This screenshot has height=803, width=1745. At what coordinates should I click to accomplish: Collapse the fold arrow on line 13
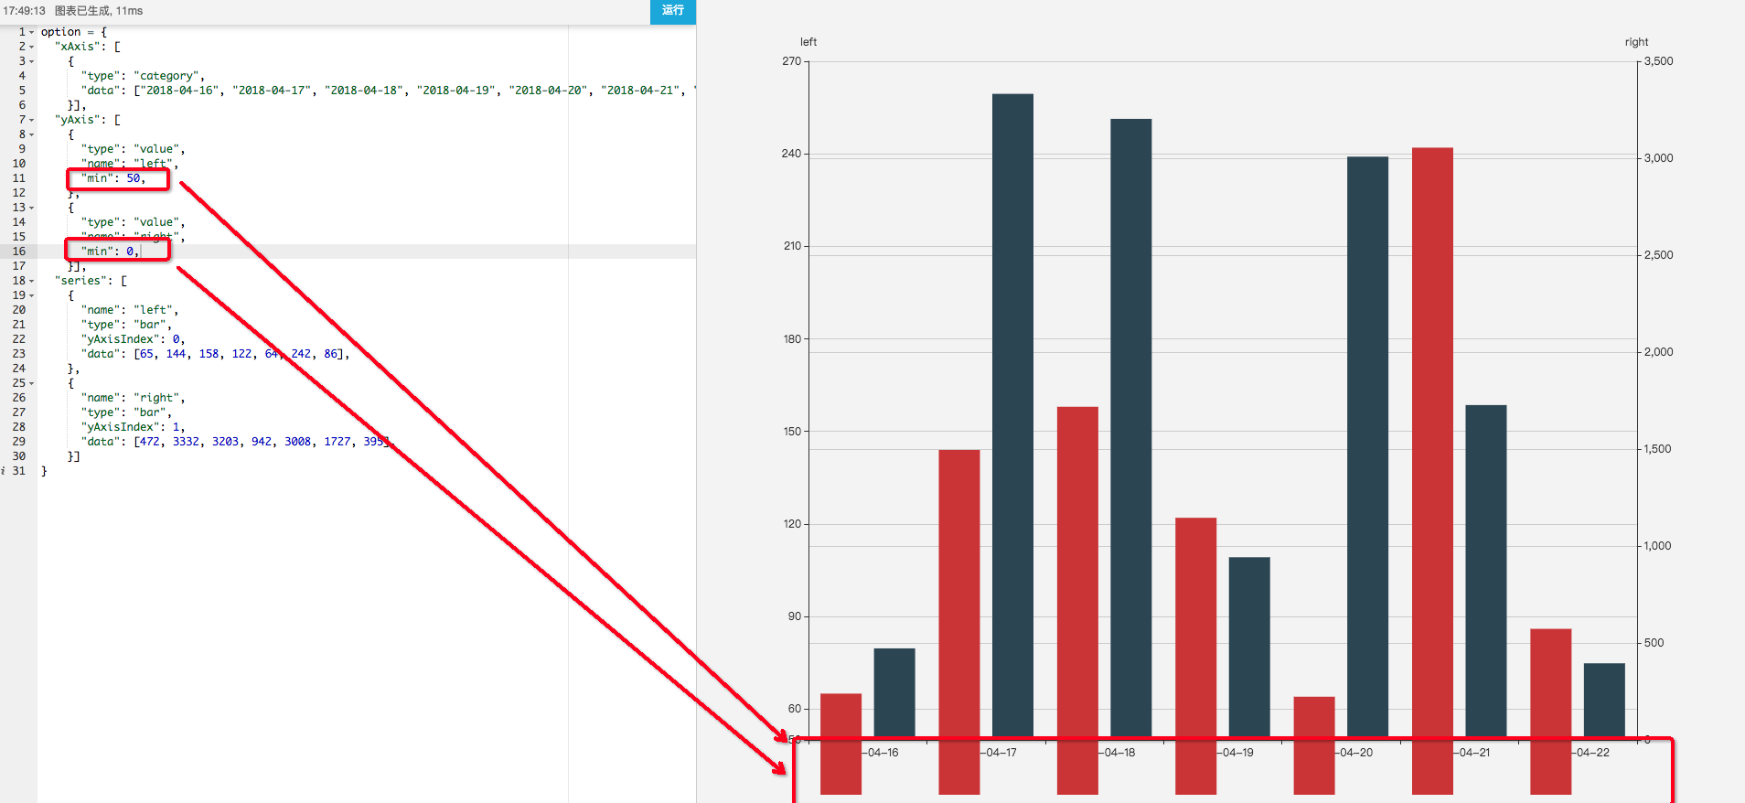pyautogui.click(x=31, y=208)
